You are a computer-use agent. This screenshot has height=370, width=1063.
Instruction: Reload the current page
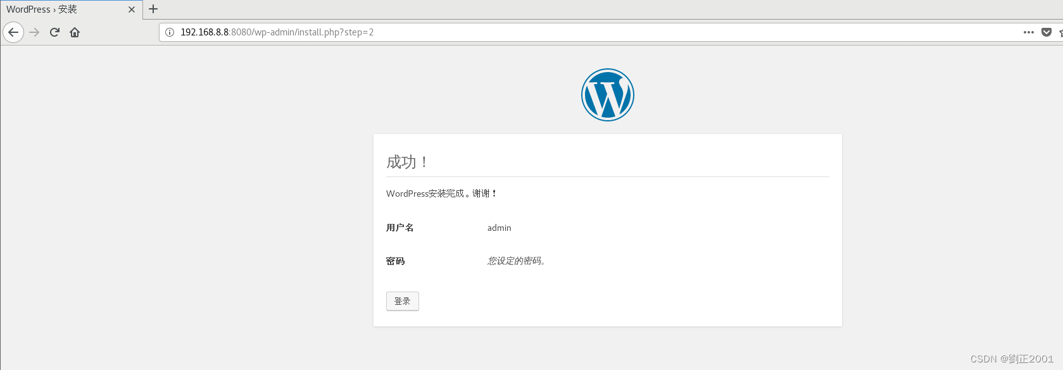[x=54, y=32]
